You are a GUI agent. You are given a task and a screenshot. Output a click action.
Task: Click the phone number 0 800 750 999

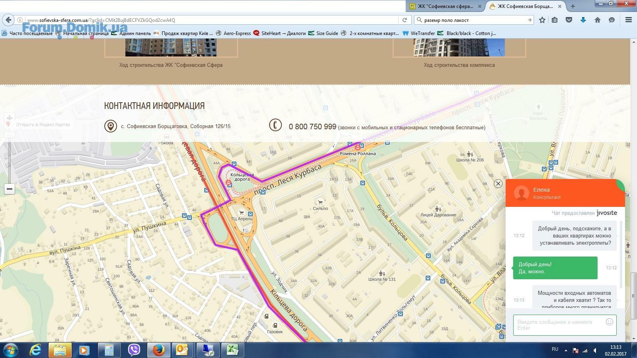pyautogui.click(x=313, y=126)
